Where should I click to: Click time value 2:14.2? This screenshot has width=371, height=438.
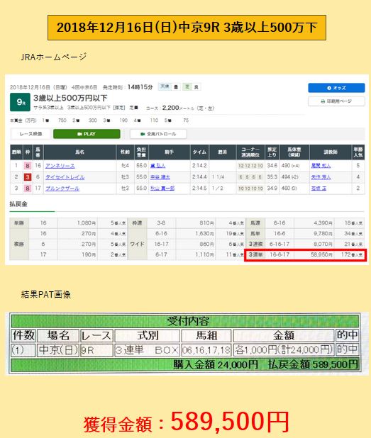199,166
